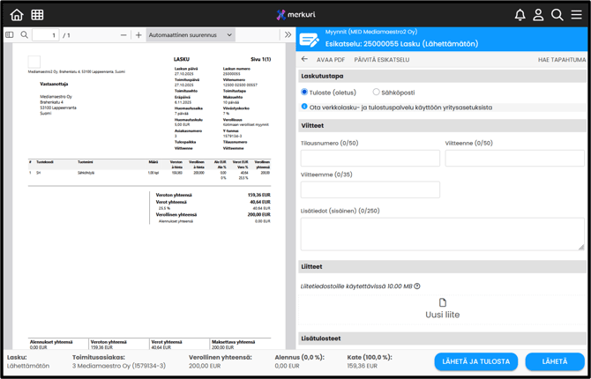Add new attachment via Uusi liite
Viewport: 591px width, 379px height.
(x=443, y=308)
